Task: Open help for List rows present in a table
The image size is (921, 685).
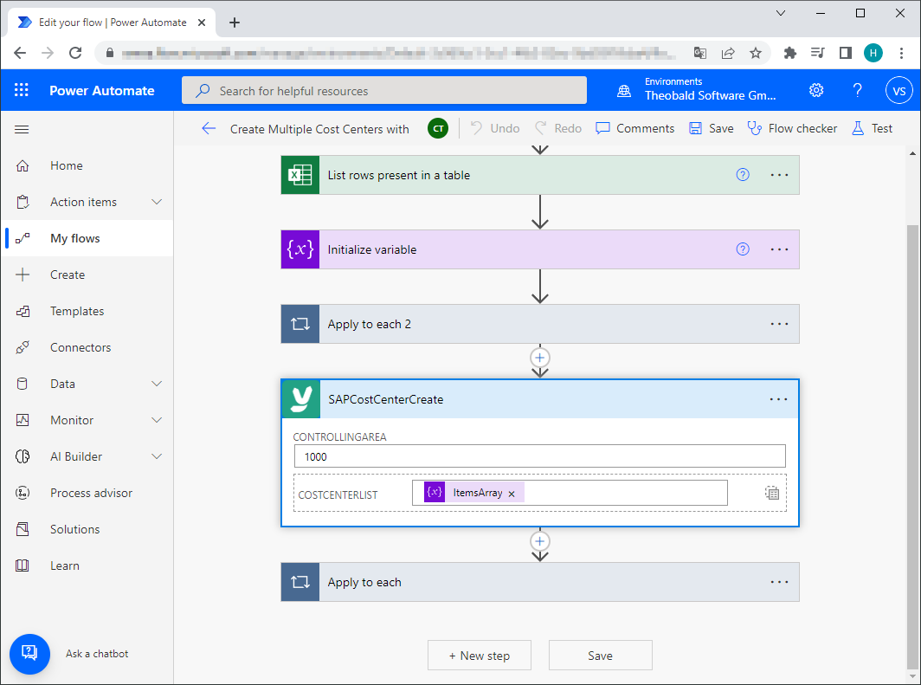Action: (743, 174)
